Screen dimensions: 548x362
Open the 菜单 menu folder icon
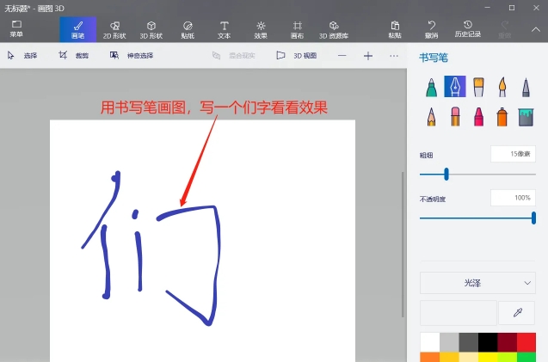tap(16, 28)
